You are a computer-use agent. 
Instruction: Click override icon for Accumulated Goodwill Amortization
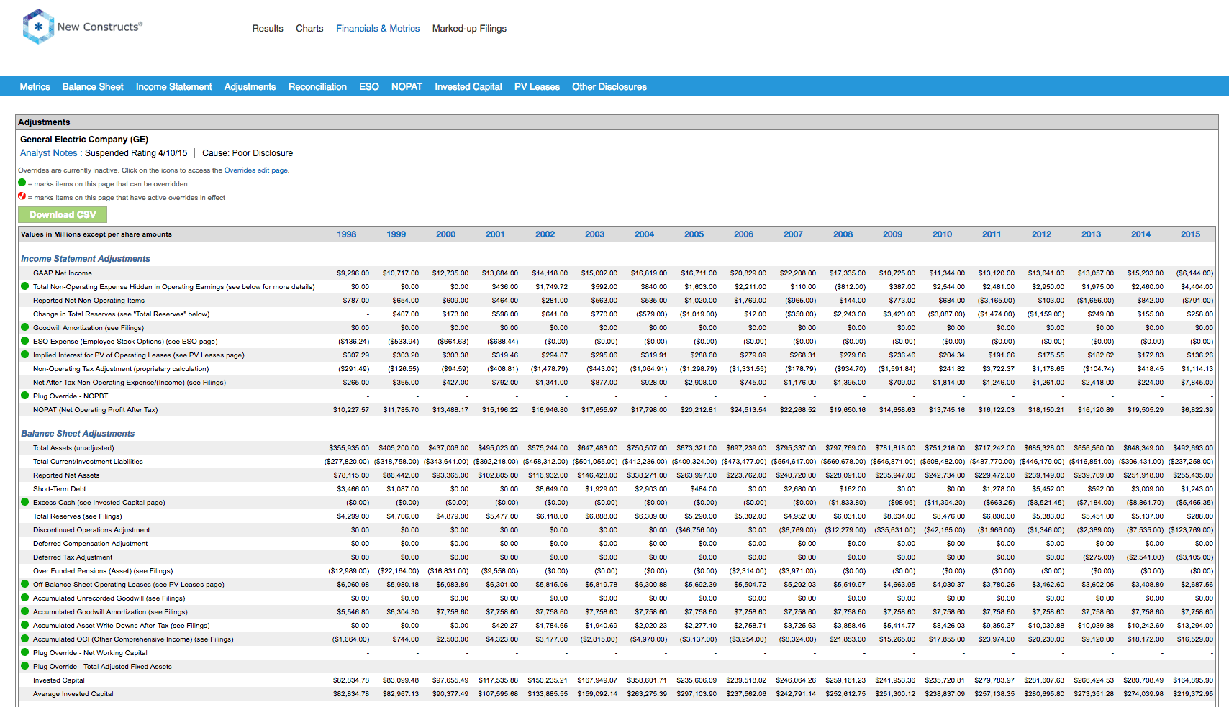(25, 611)
